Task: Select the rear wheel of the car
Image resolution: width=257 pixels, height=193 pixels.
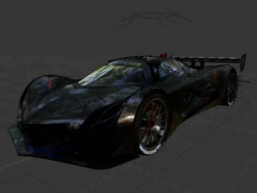Action: click(x=231, y=88)
